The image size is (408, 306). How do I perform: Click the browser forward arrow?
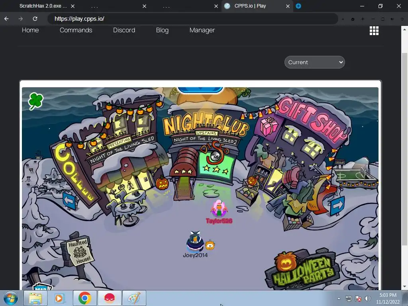tap(21, 19)
